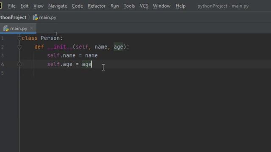
Task: Click the pythonProject breadcrumb
Action: pos(13,18)
